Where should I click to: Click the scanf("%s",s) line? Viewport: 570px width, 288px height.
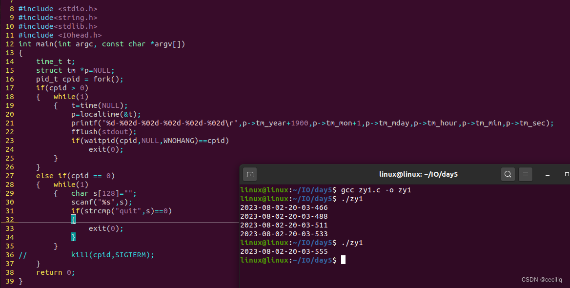click(102, 202)
